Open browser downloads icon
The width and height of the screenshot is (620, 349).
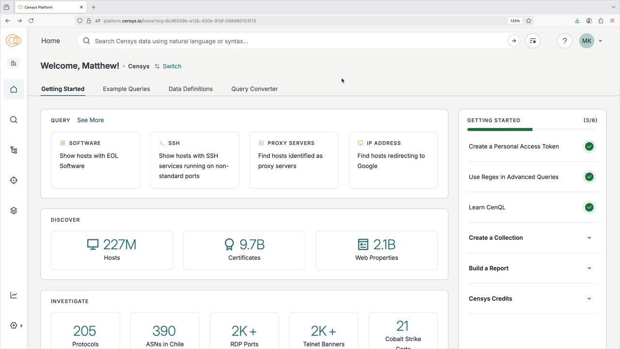[x=577, y=21]
